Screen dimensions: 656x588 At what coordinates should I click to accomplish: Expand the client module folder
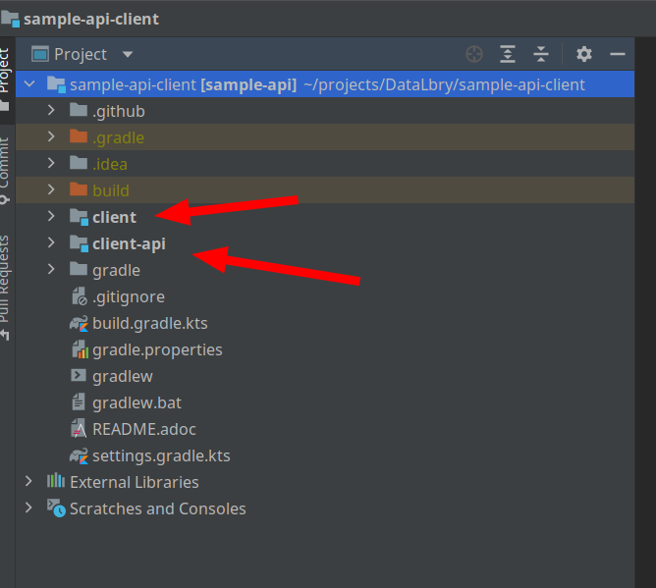51,217
